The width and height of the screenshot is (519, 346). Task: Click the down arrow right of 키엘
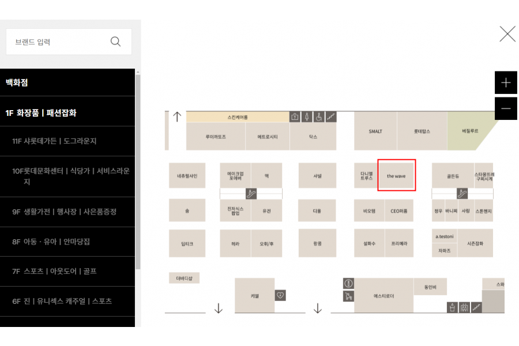[x=318, y=309]
